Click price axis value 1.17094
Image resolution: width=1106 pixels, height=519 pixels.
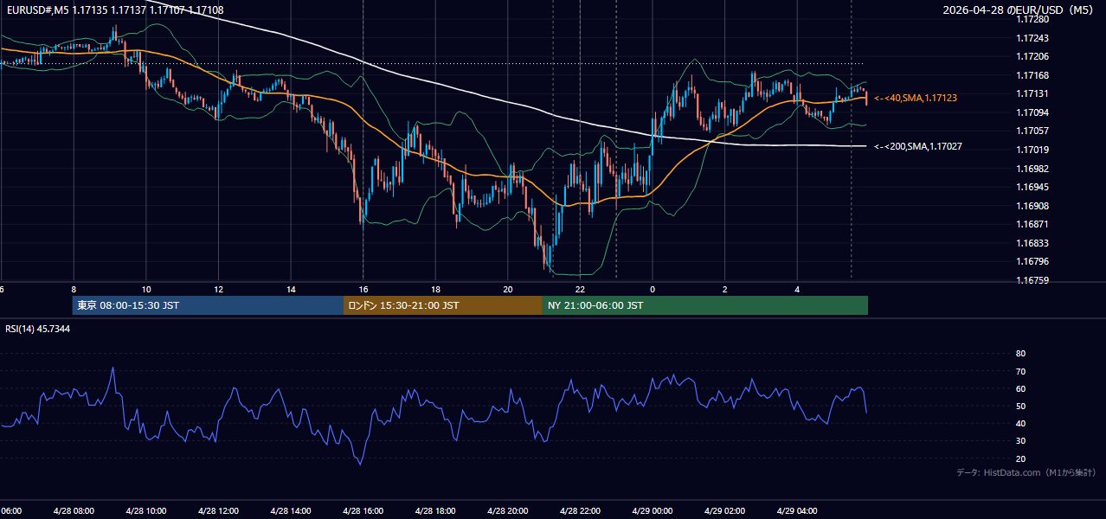coord(1032,112)
